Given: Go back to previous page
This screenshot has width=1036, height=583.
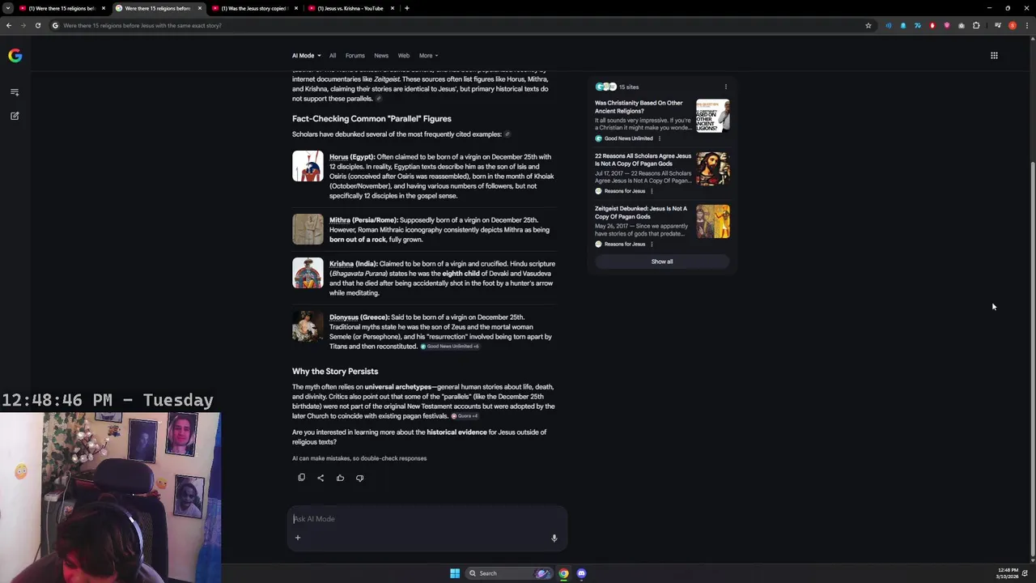Looking at the screenshot, I should point(8,25).
